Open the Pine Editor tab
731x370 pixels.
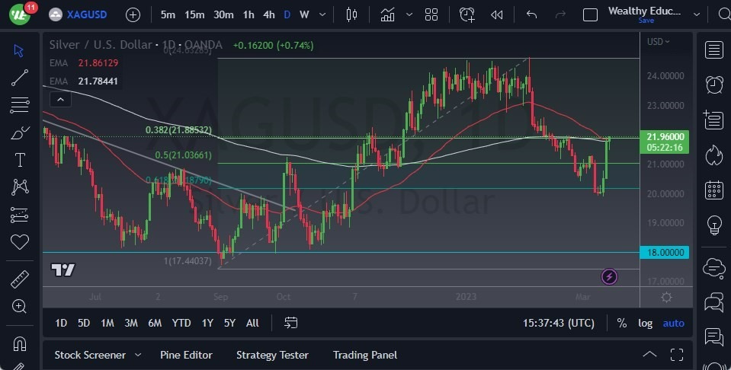pyautogui.click(x=186, y=355)
